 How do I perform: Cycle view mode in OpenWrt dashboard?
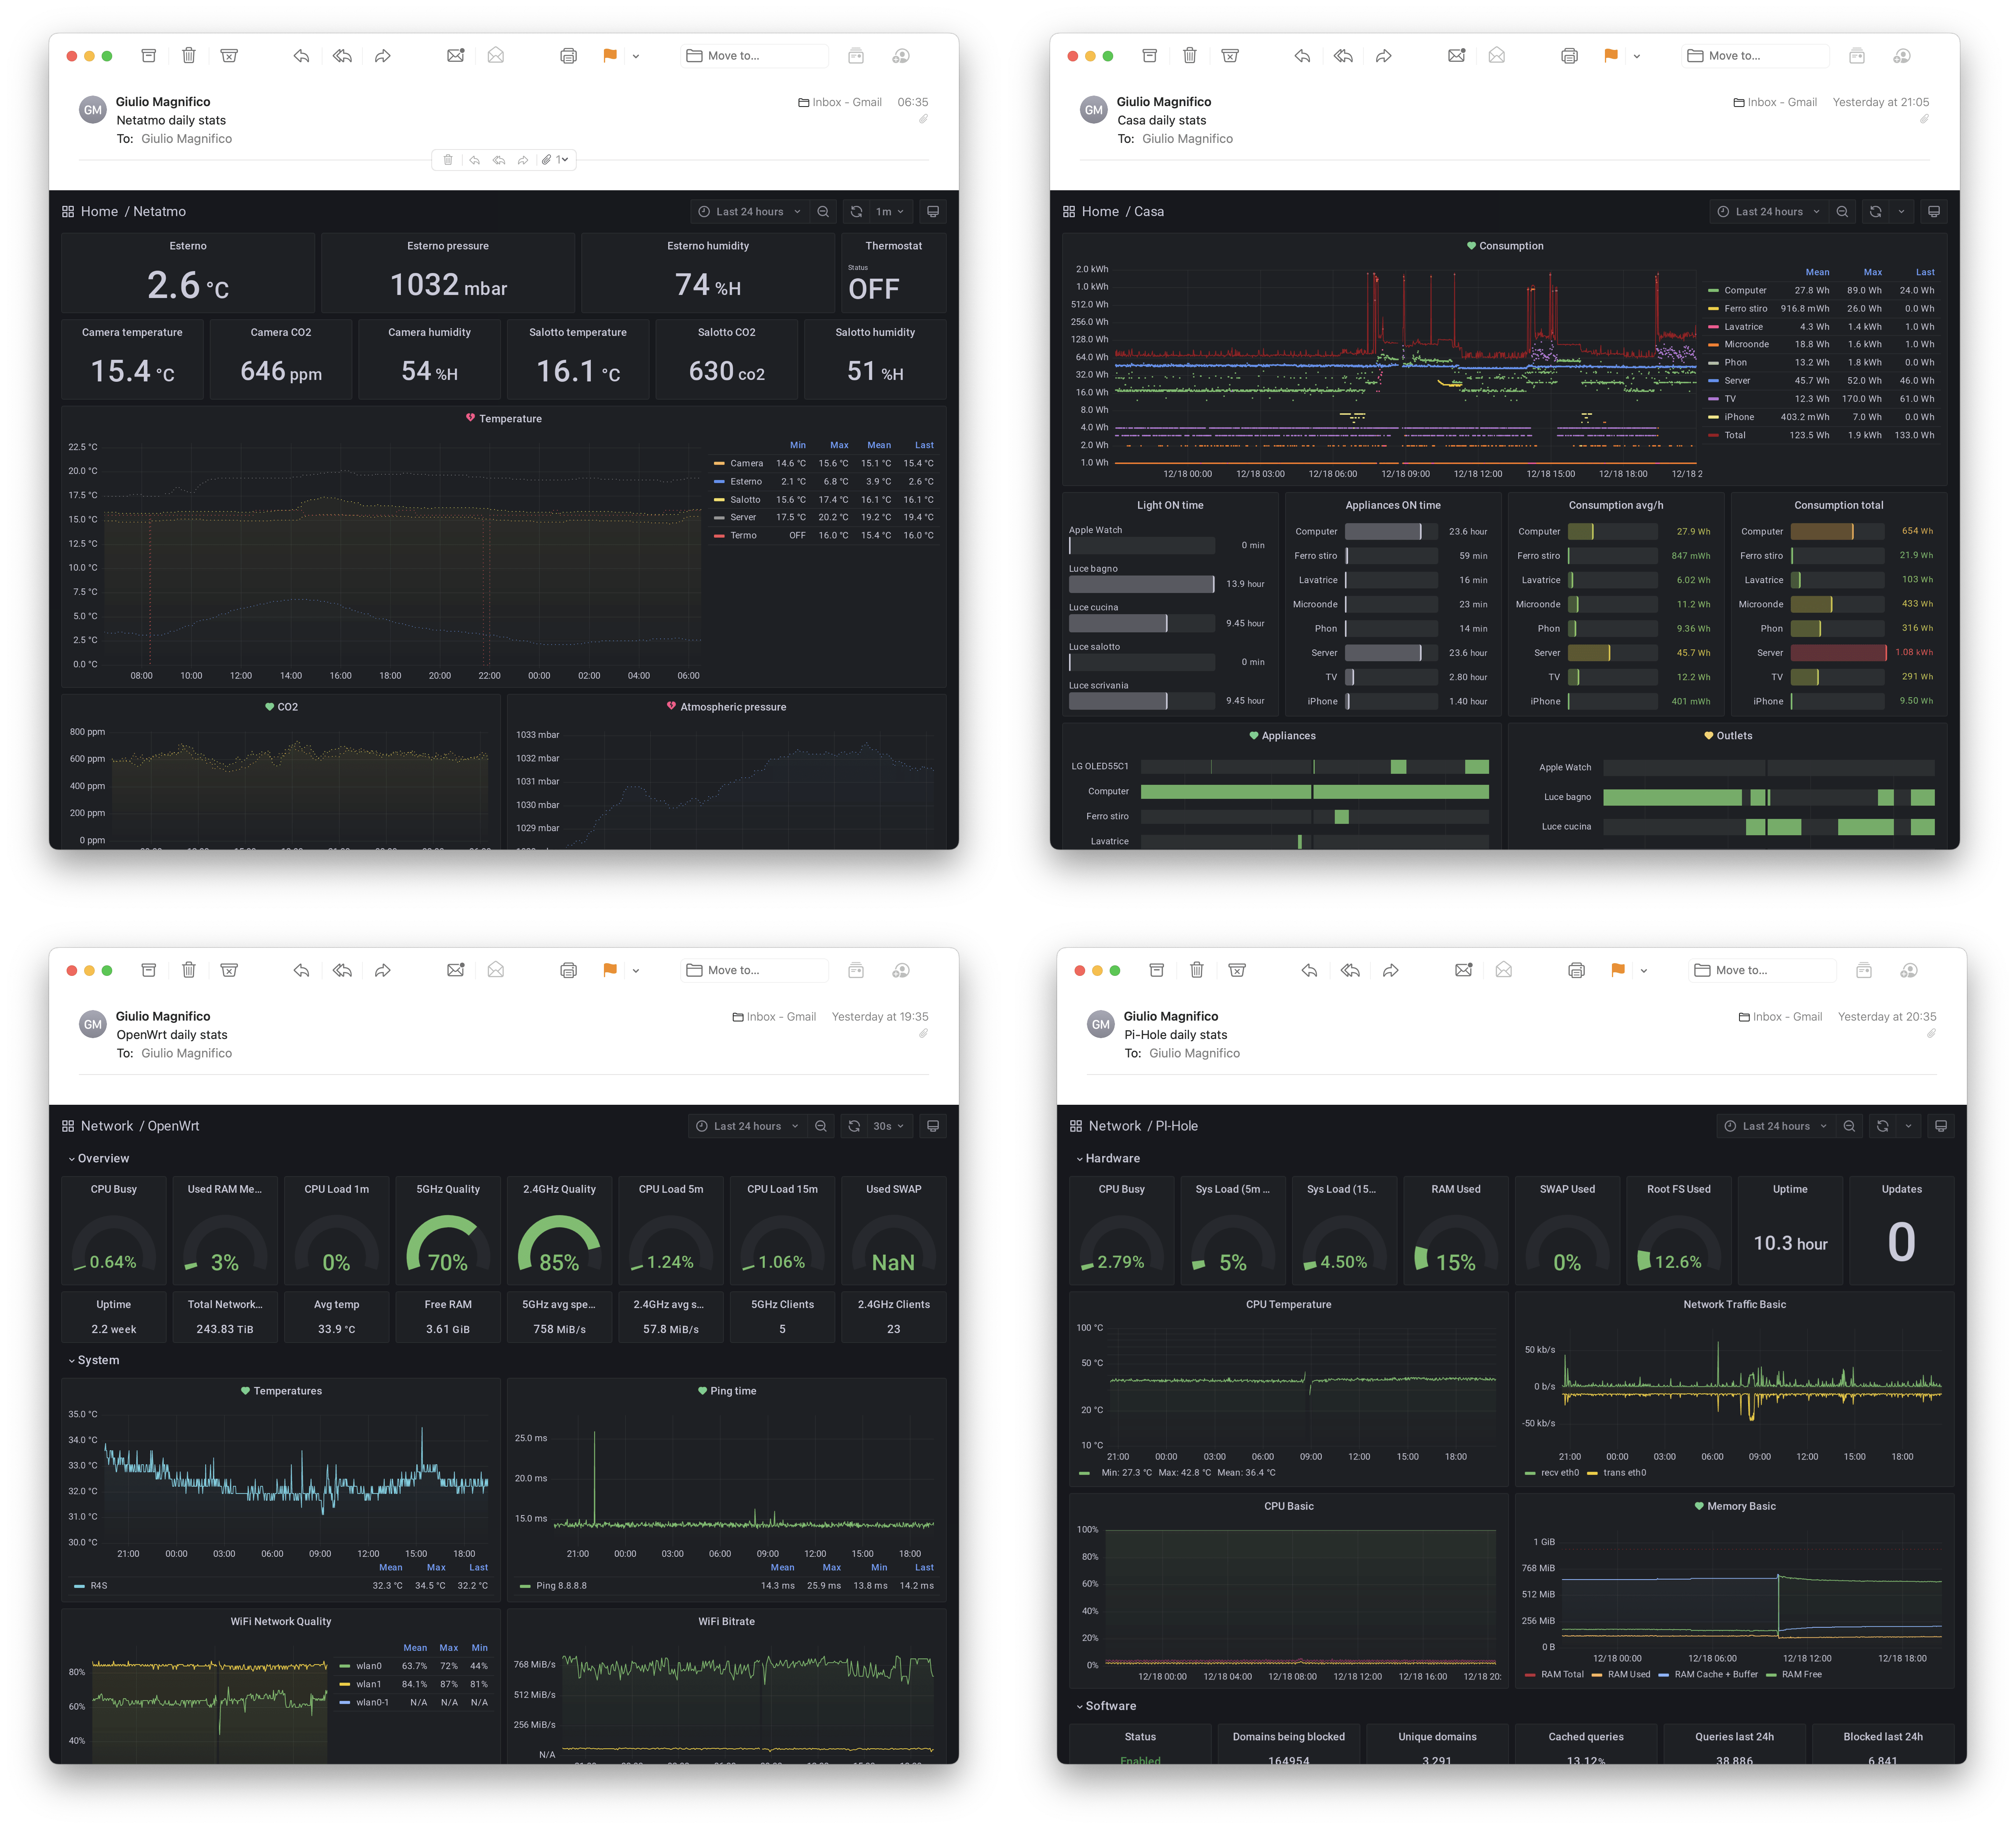tap(933, 1126)
